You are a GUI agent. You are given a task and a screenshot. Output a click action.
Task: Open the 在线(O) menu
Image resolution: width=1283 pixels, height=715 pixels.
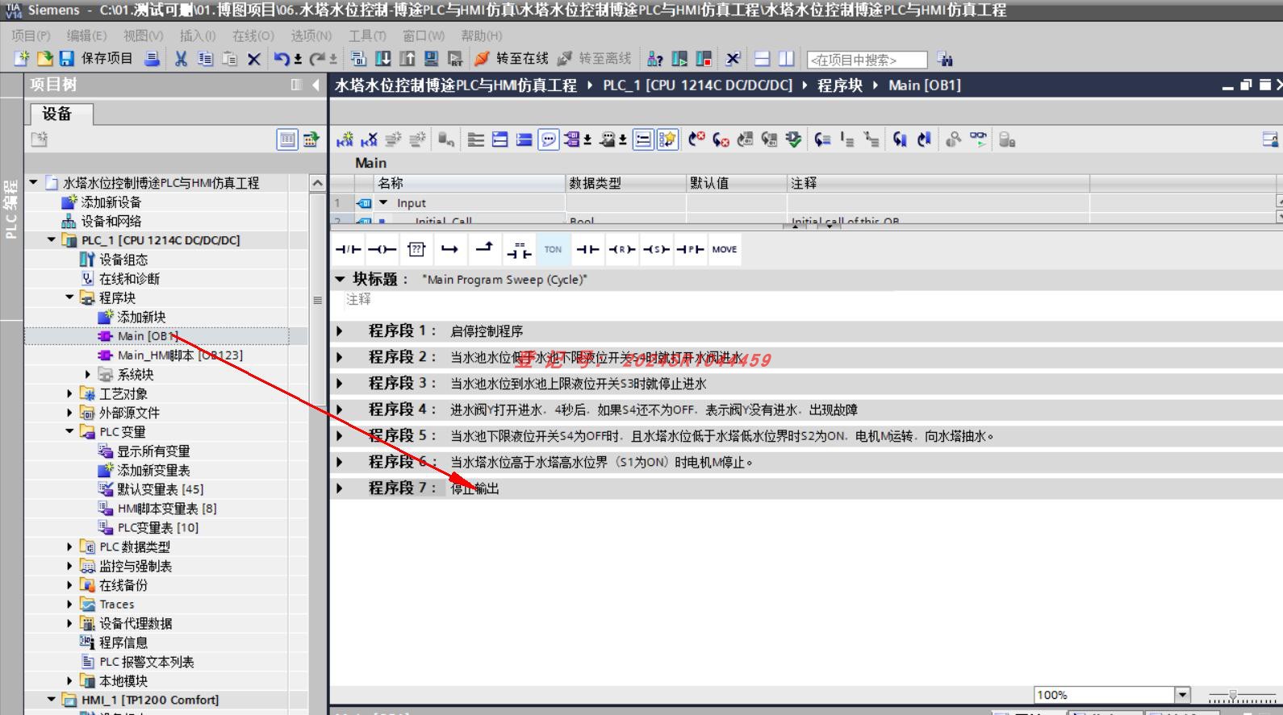(253, 35)
